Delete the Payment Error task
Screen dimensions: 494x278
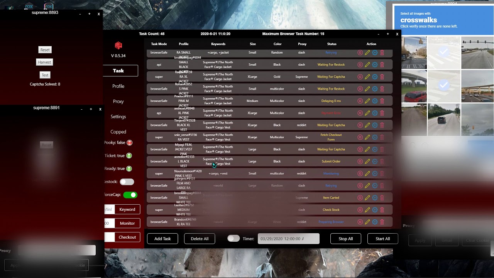[x=382, y=113]
